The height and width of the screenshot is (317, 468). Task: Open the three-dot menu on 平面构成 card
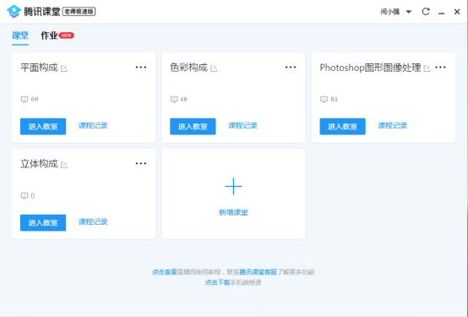click(x=141, y=68)
